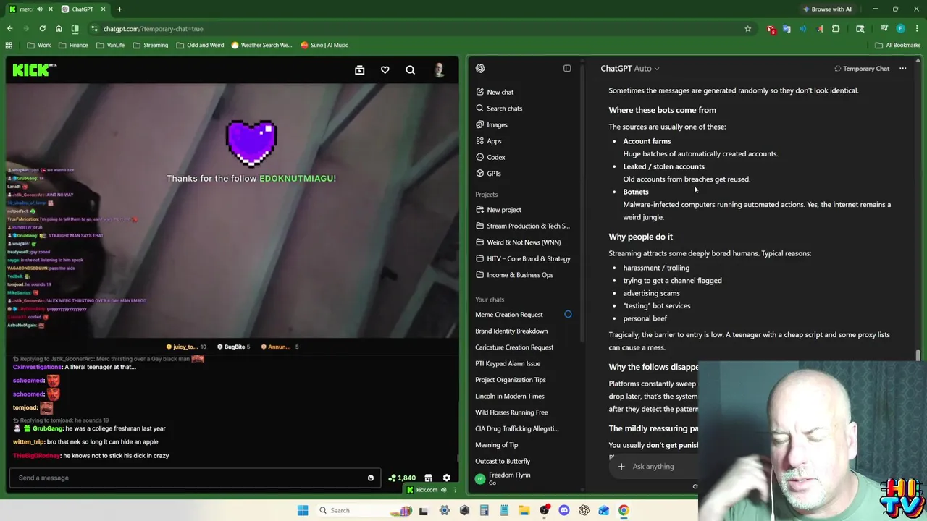The height and width of the screenshot is (521, 927).
Task: Toggle Temporary Chat mode
Action: coord(862,69)
